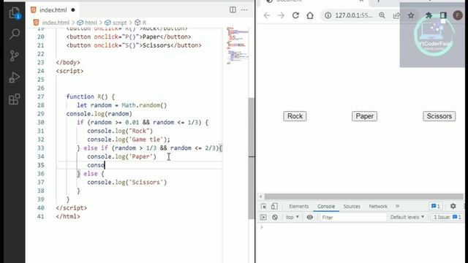Viewport: 468px width, 263px height.
Task: Switch to the Elements tab in DevTools
Action: pyautogui.click(x=299, y=206)
